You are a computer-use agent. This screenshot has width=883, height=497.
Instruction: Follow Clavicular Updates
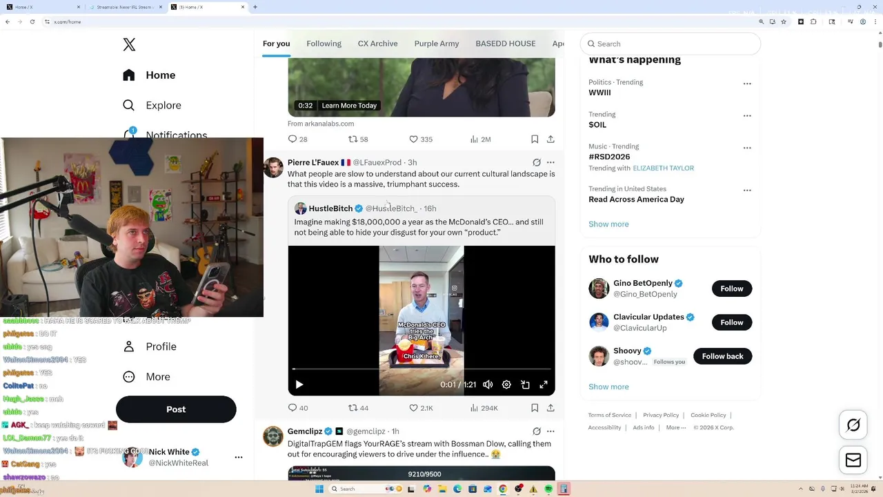click(732, 322)
